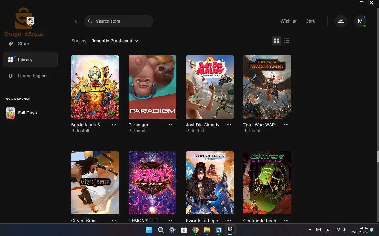Open options menu for Centipede Recharged
Screen dimensions: 379x236
[x=286, y=221]
